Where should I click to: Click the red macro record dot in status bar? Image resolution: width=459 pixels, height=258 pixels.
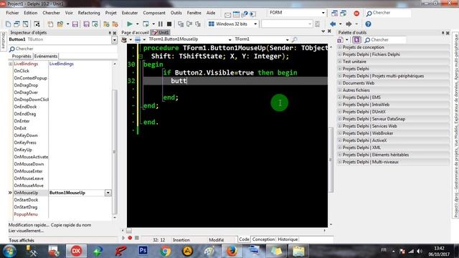click(x=130, y=238)
